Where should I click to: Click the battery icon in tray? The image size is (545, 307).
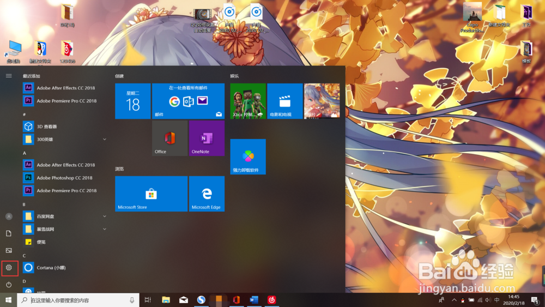tap(471, 300)
